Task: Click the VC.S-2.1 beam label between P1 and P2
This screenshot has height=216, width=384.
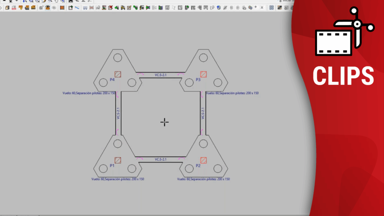Action: (160, 159)
